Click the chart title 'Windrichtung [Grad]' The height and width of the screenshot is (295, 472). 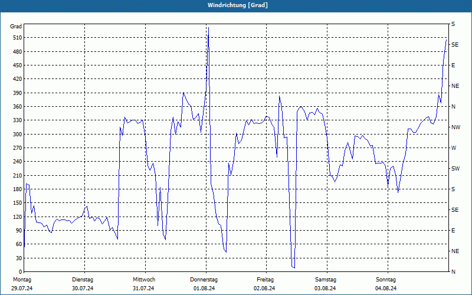[238, 5]
